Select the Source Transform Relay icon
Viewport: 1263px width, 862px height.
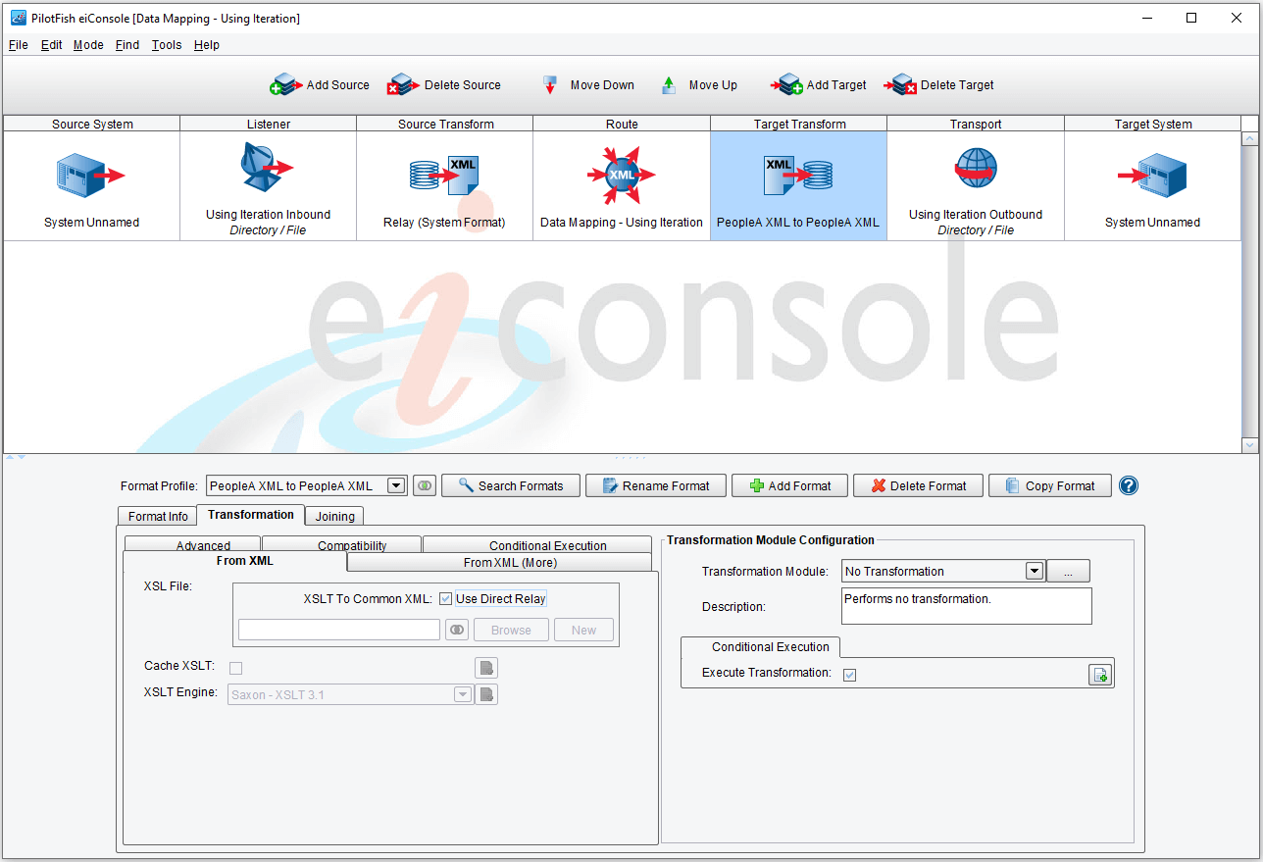click(x=444, y=177)
